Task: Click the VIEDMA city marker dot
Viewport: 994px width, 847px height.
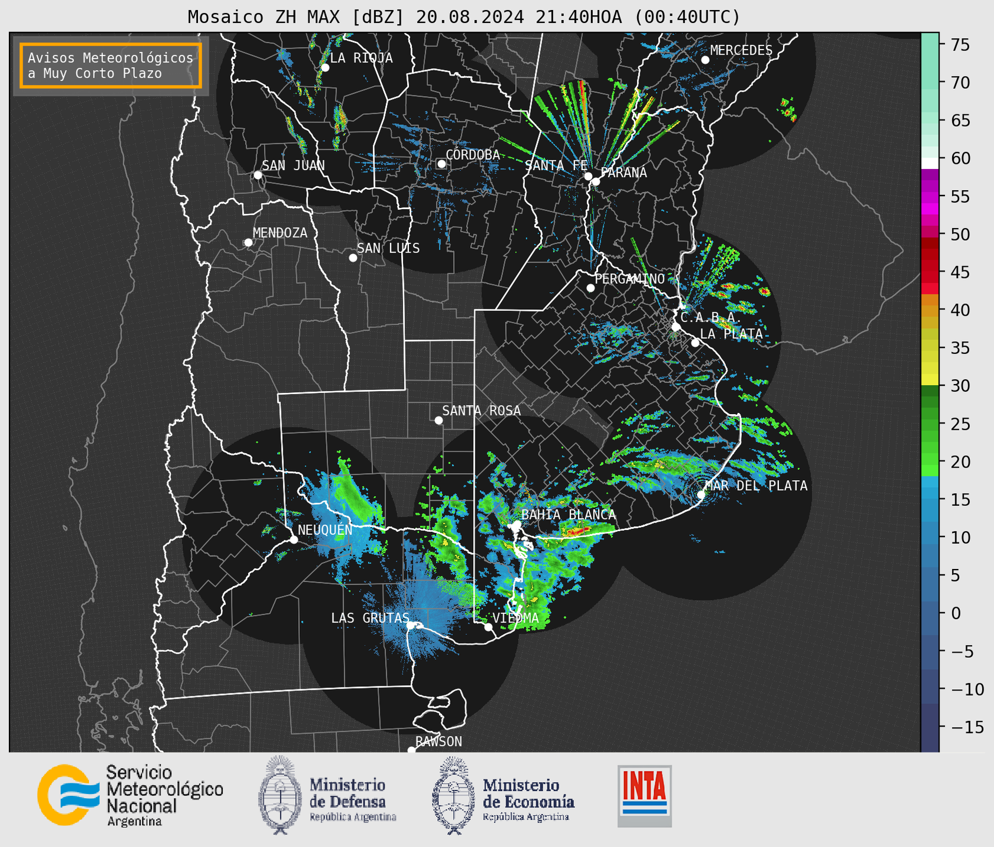Action: (x=488, y=627)
